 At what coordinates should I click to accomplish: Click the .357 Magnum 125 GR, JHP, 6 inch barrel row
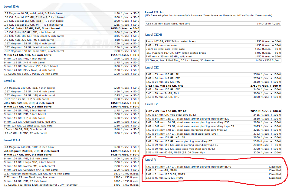pos(72,91)
